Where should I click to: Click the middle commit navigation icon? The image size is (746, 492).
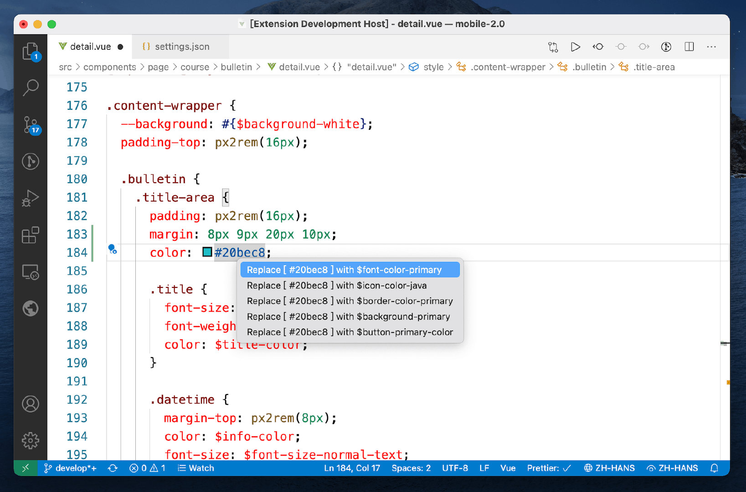pos(621,46)
